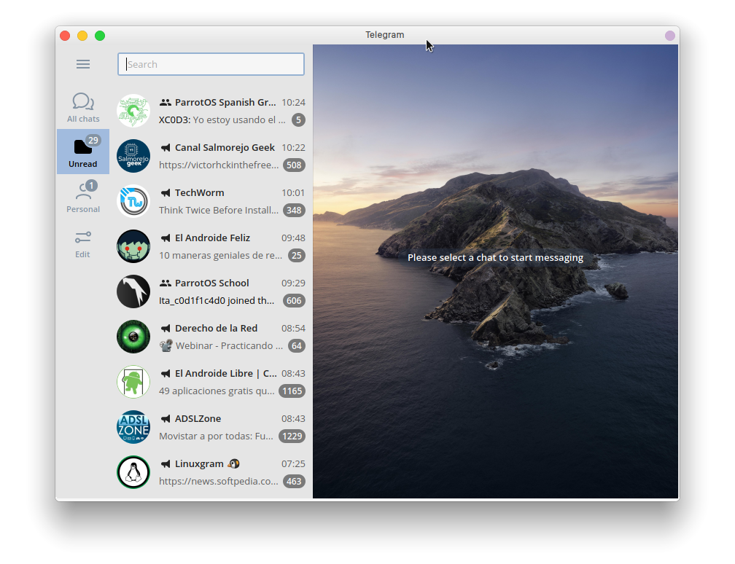The height and width of the screenshot is (564, 735).
Task: Click unread badge 1229 on ADSLZone
Action: pyautogui.click(x=292, y=436)
